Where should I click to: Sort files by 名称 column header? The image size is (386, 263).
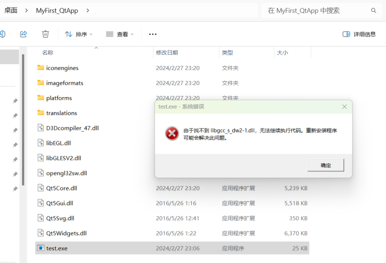(x=47, y=53)
